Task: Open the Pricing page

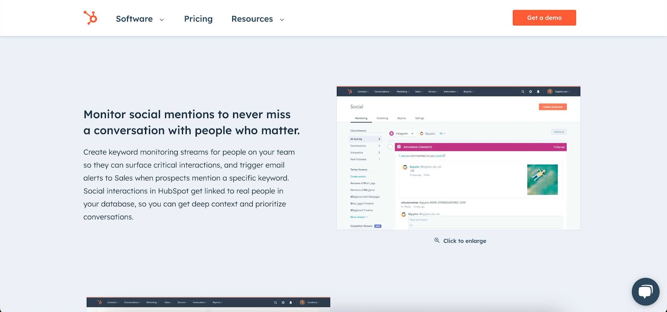Action: pyautogui.click(x=198, y=19)
